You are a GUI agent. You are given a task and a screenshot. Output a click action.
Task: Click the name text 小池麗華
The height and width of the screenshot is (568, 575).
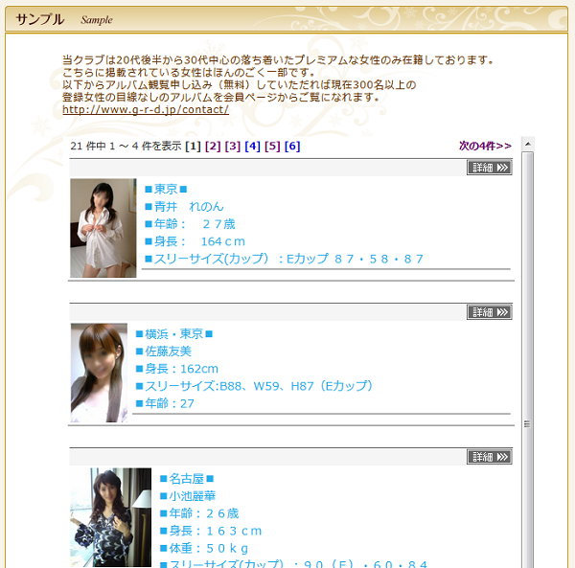[x=192, y=496]
